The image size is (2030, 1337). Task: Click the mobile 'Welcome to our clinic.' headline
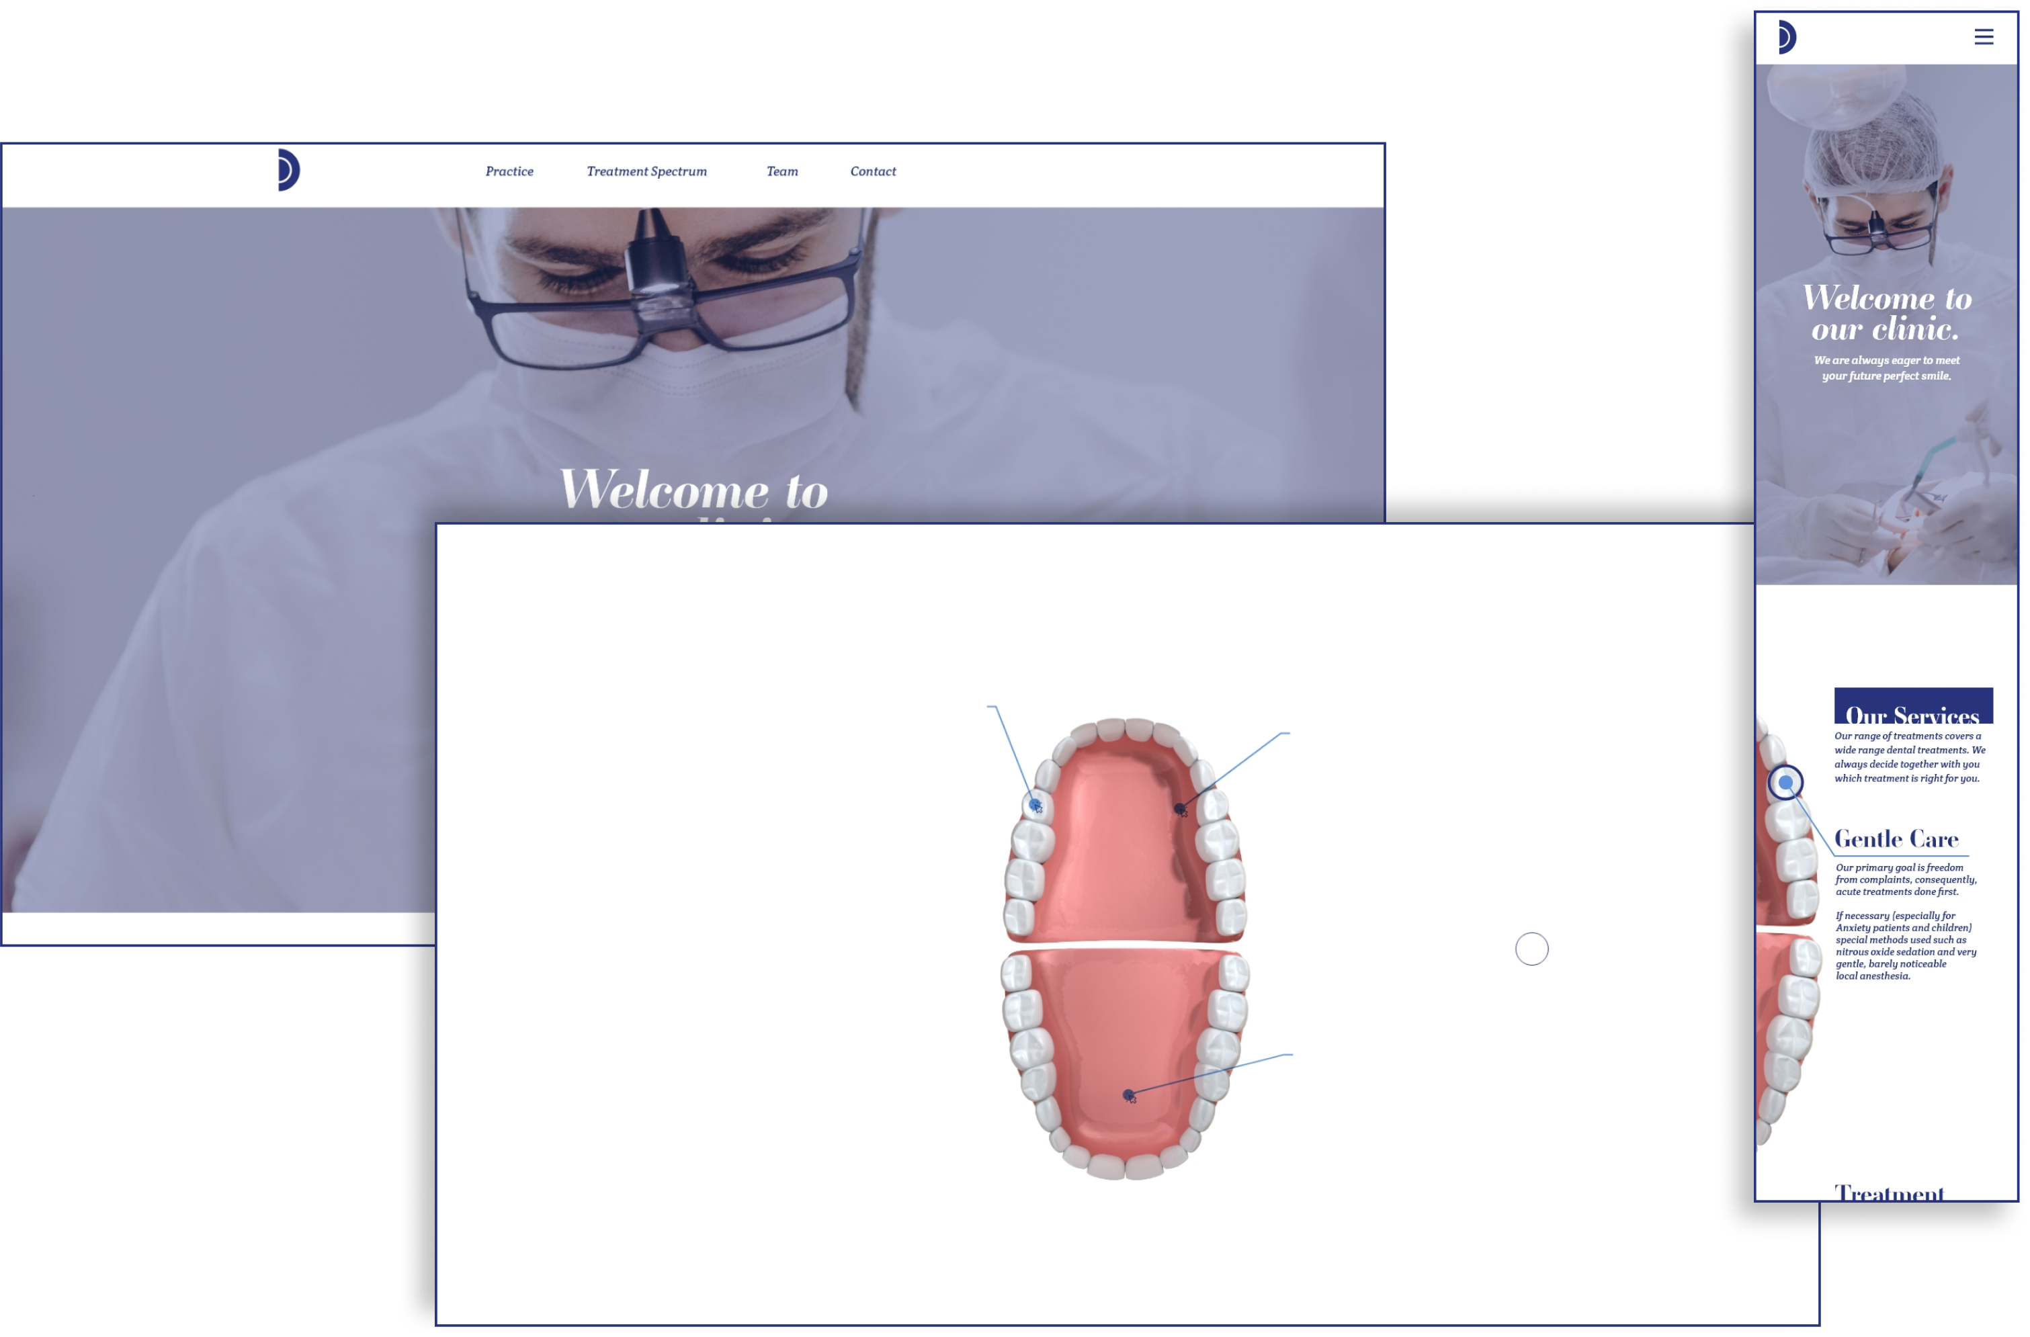tap(1886, 313)
